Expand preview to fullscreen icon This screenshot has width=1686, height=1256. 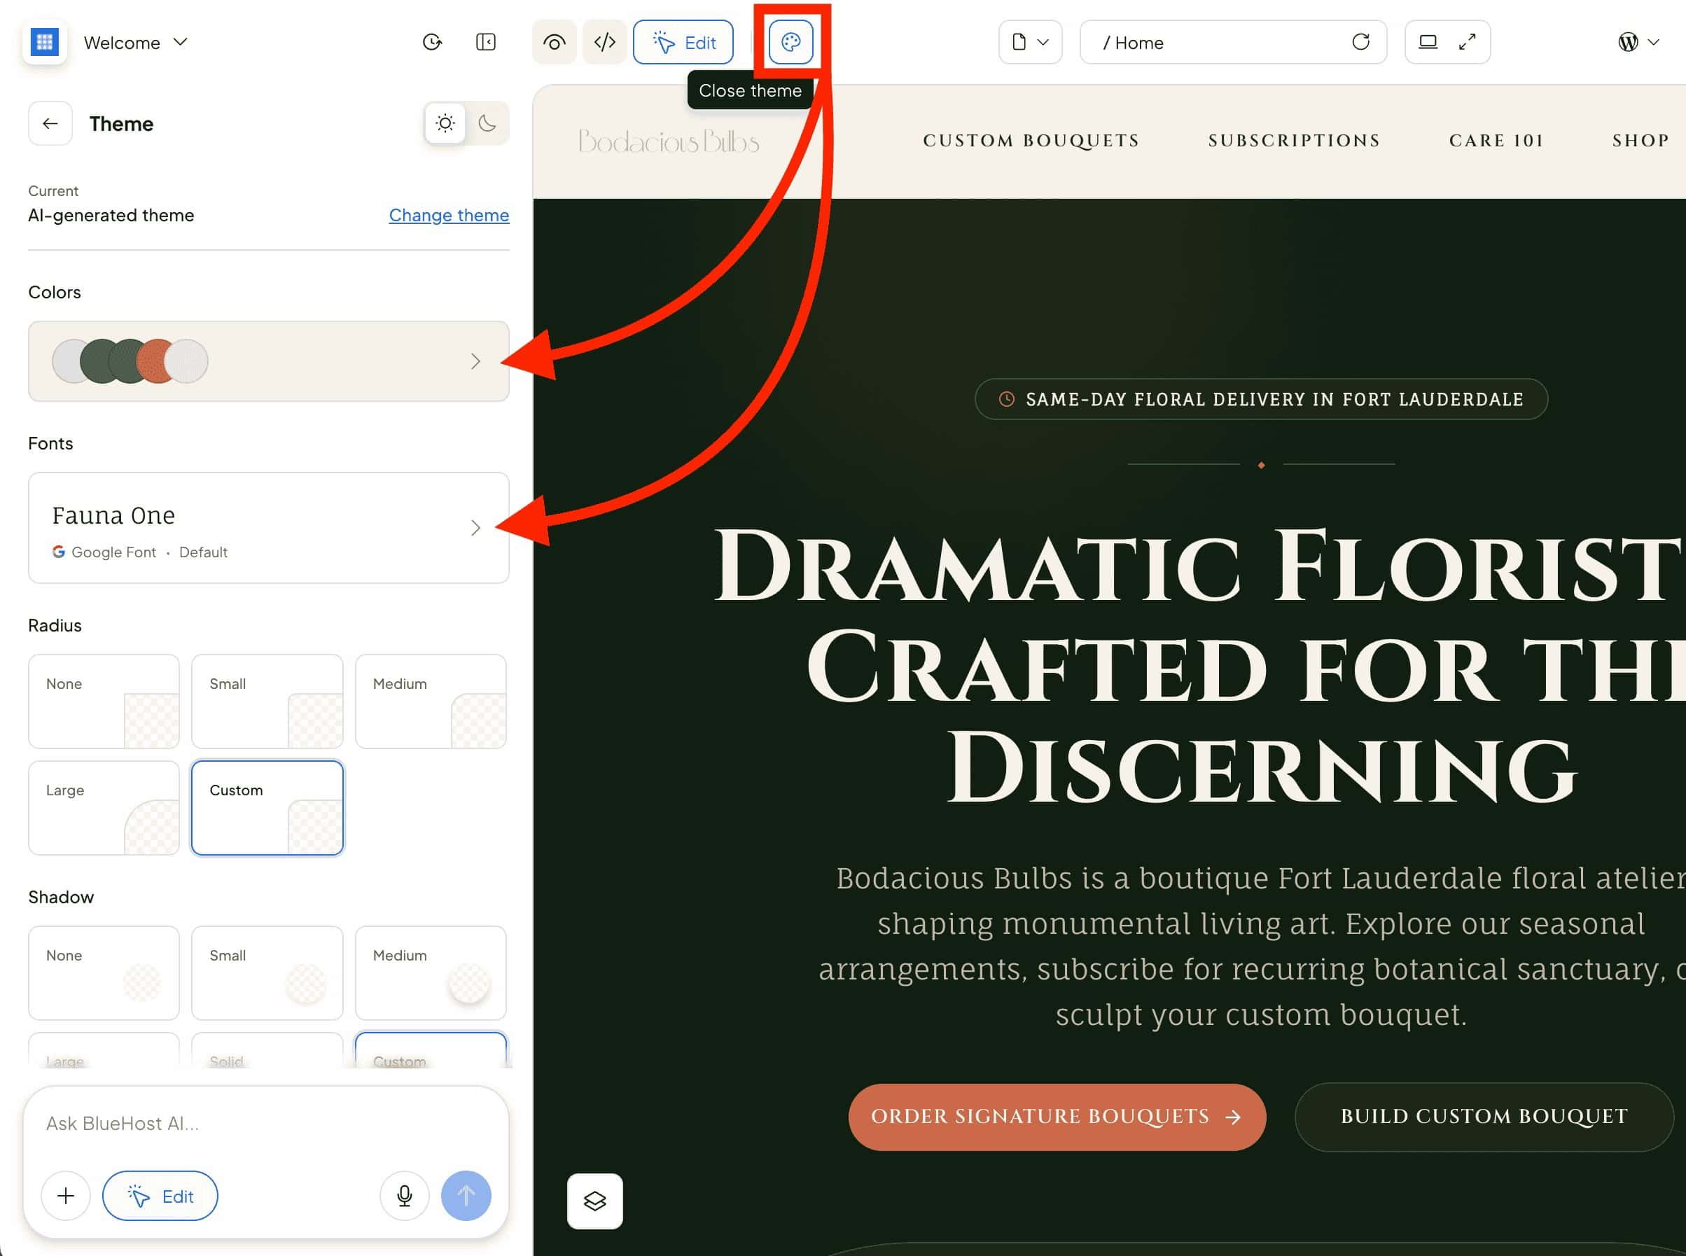1467,42
